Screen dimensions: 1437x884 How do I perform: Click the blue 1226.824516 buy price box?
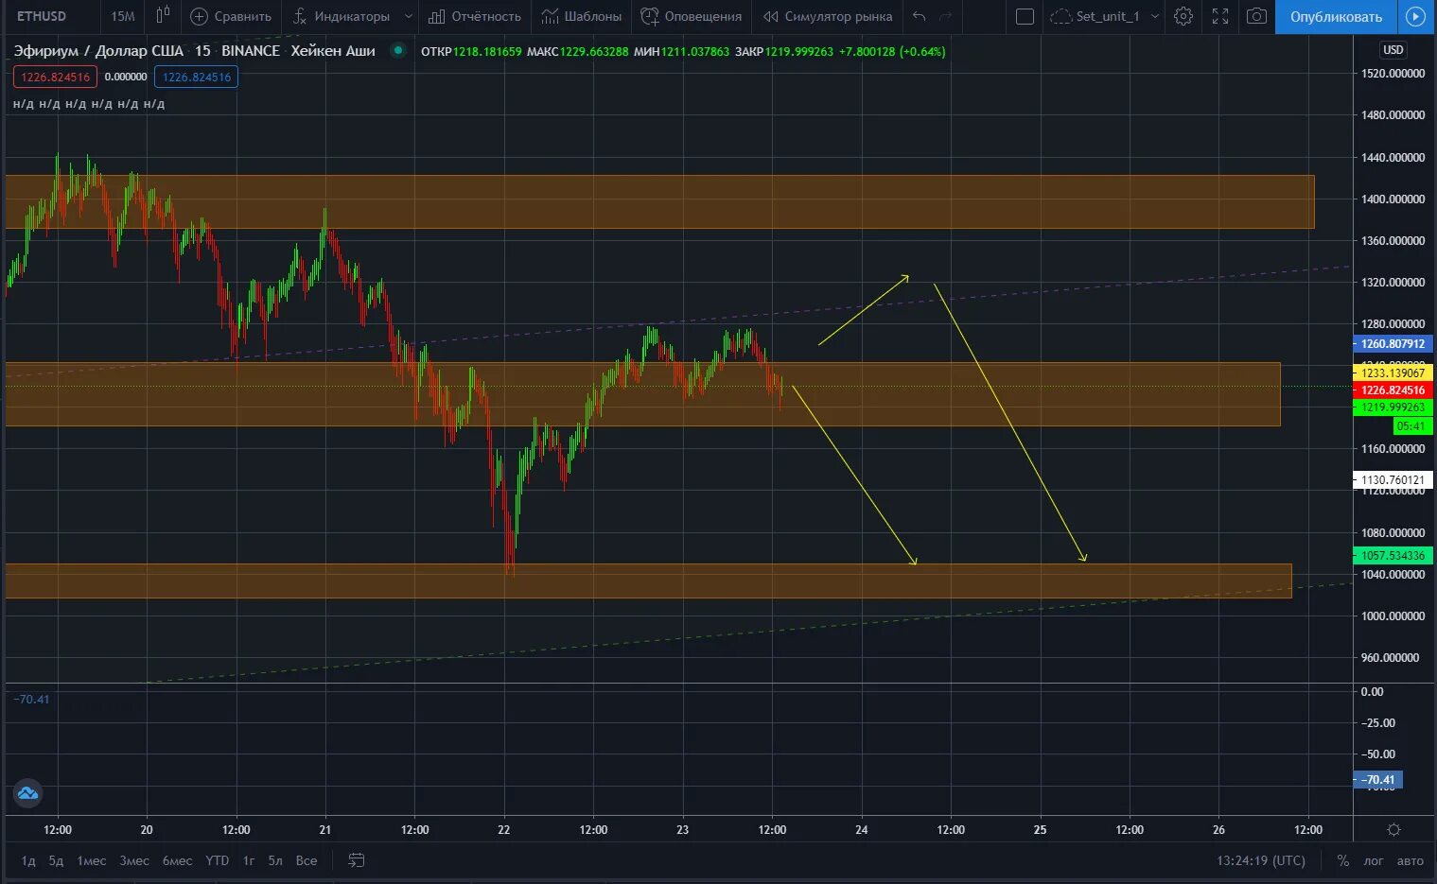click(x=197, y=78)
